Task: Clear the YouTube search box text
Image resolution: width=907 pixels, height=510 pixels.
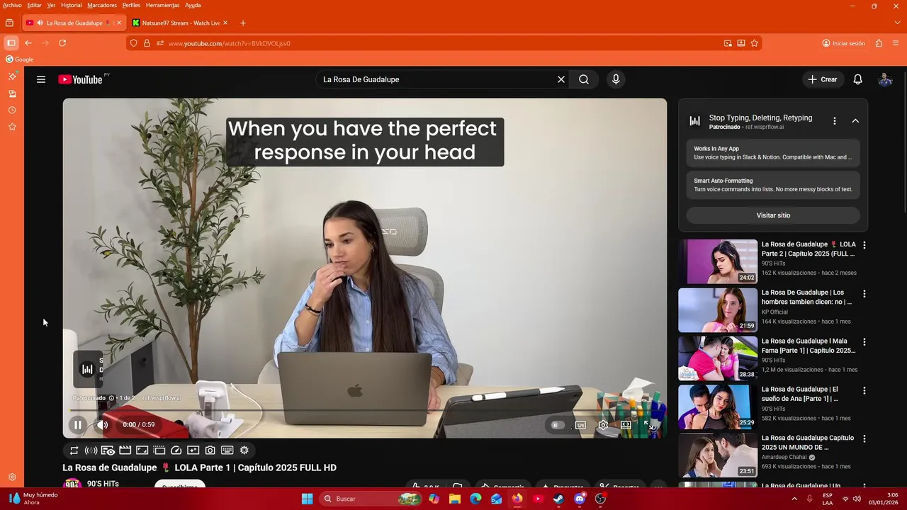Action: click(561, 79)
